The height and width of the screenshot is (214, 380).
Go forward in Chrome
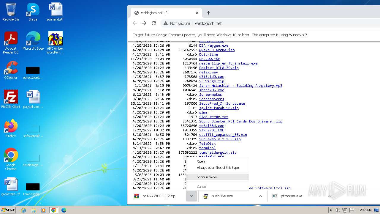[144, 23]
